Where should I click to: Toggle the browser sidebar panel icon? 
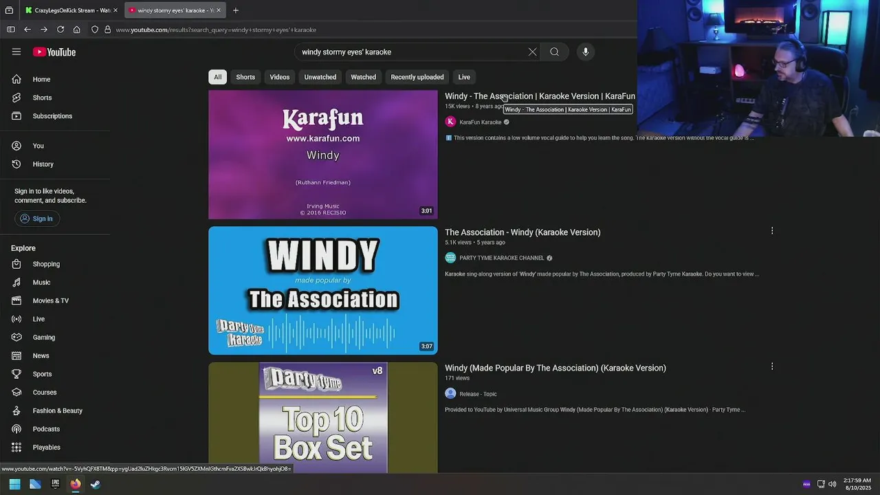click(x=11, y=30)
